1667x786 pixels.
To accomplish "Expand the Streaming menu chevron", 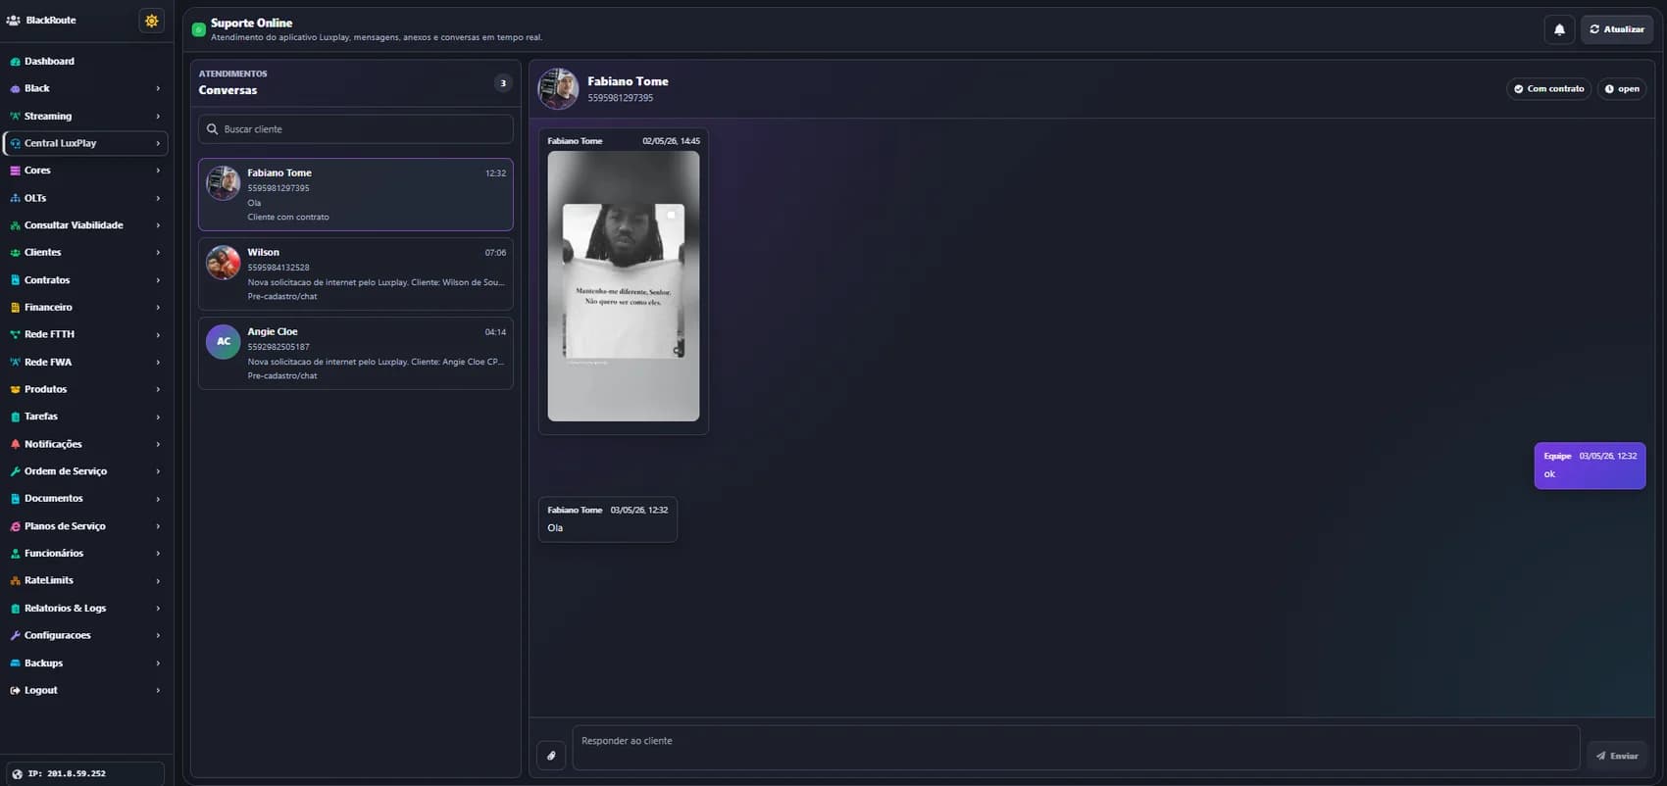I will [x=158, y=117].
